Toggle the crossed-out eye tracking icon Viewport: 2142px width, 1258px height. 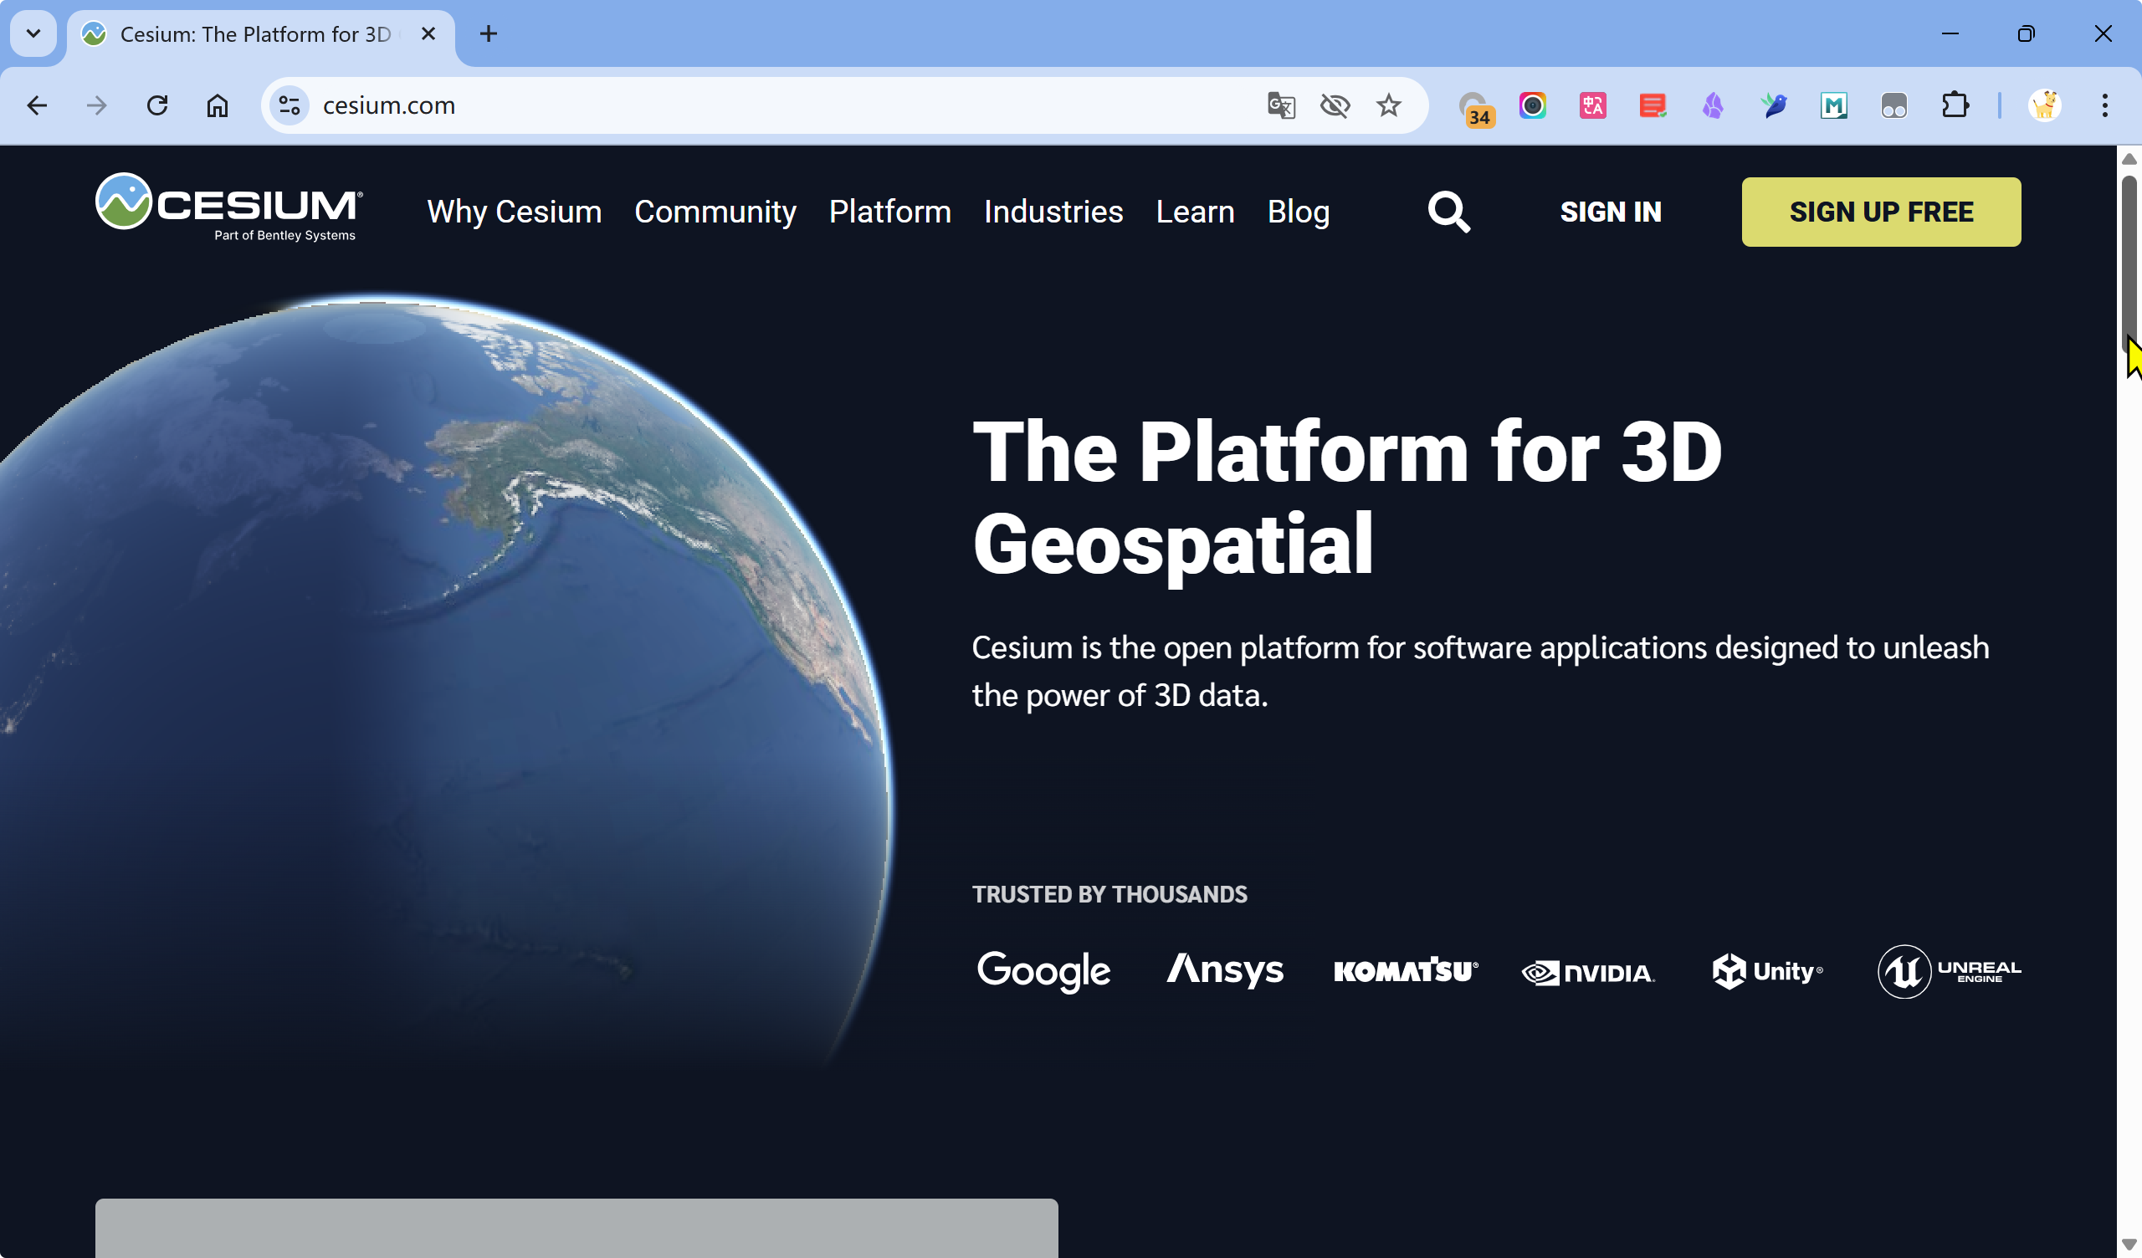pyautogui.click(x=1335, y=105)
